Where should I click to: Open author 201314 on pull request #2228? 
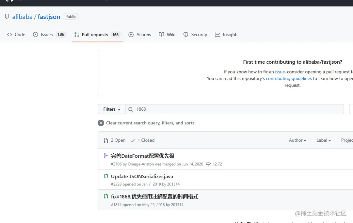point(173,184)
